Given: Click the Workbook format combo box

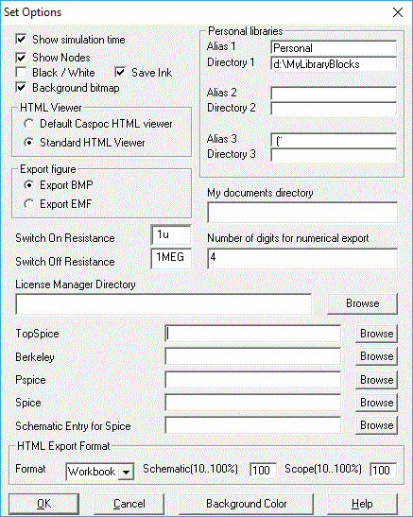Looking at the screenshot, I should click(x=100, y=472).
